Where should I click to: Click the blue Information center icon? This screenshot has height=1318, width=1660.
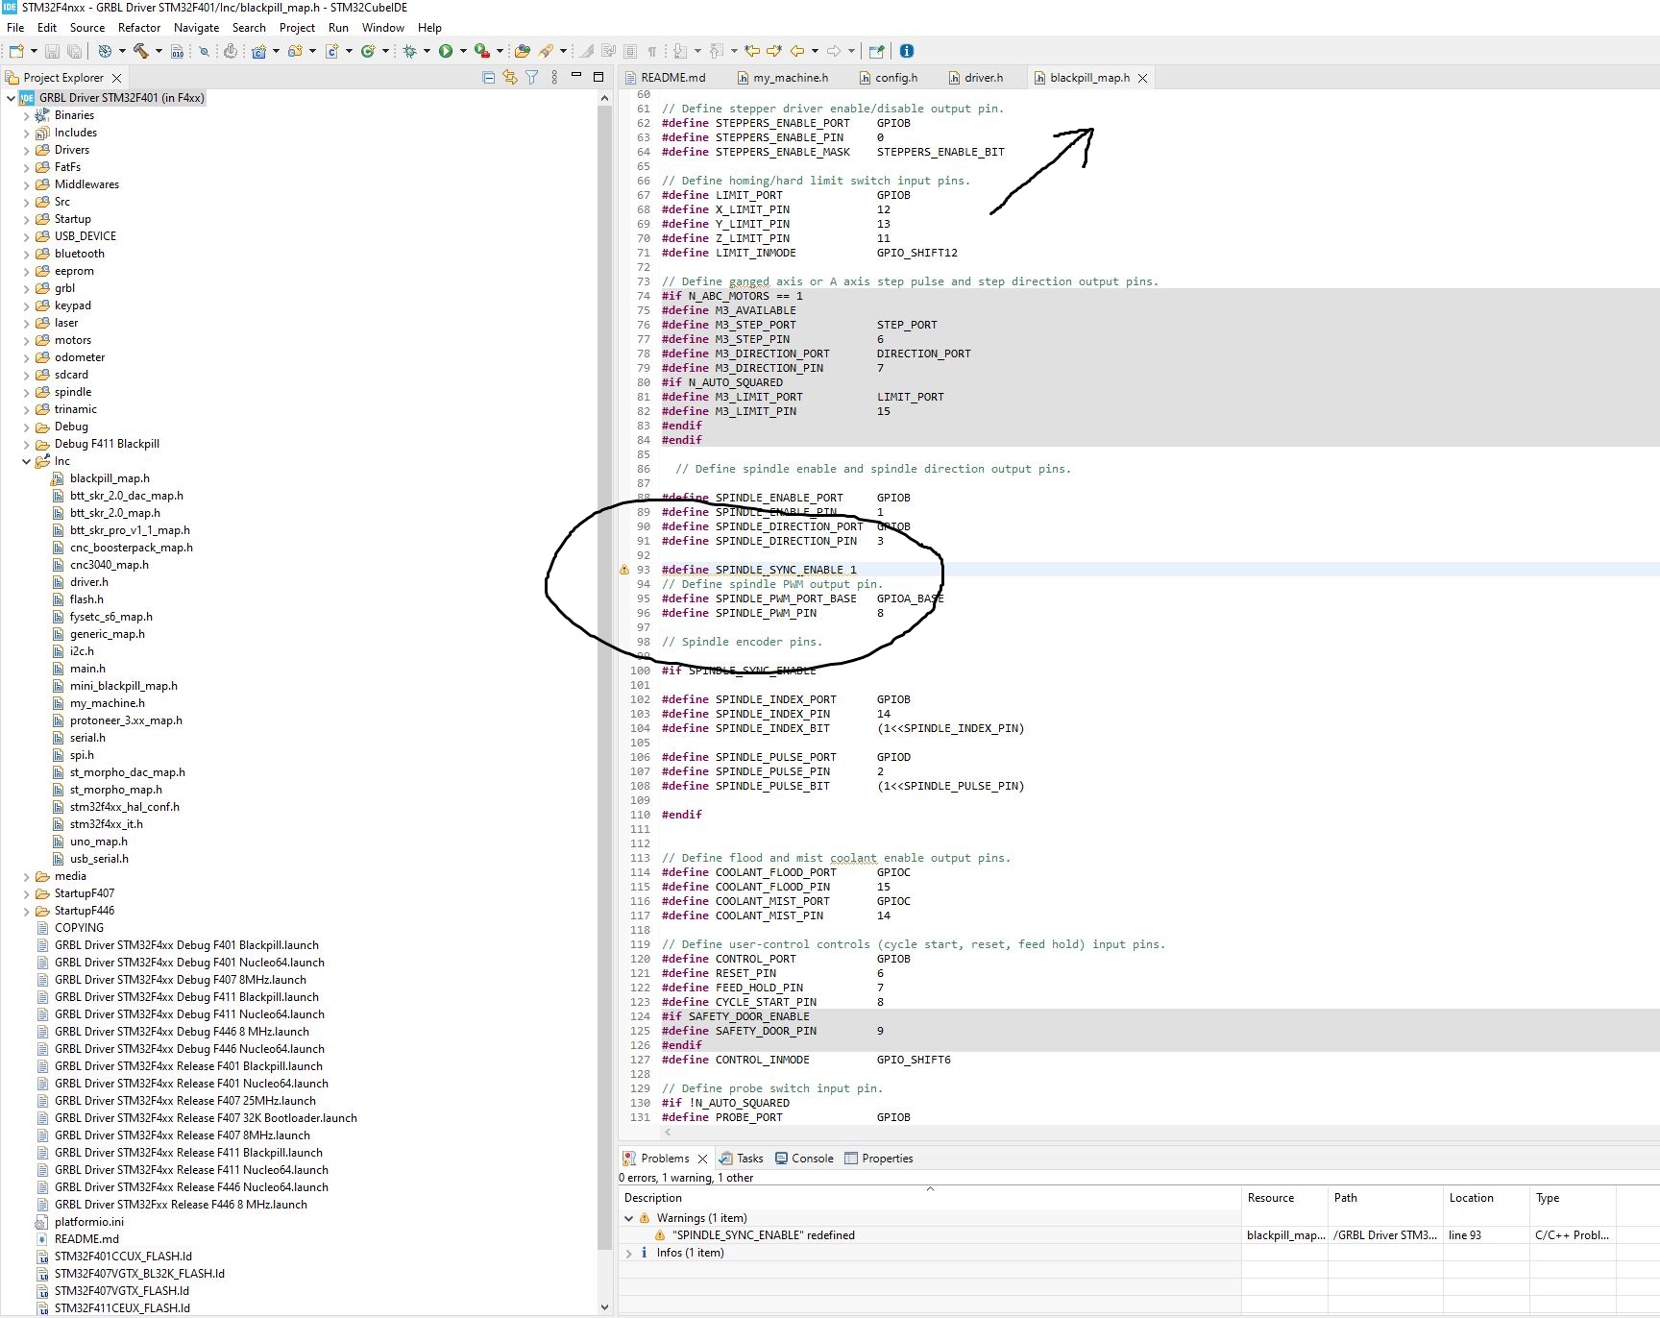(906, 51)
